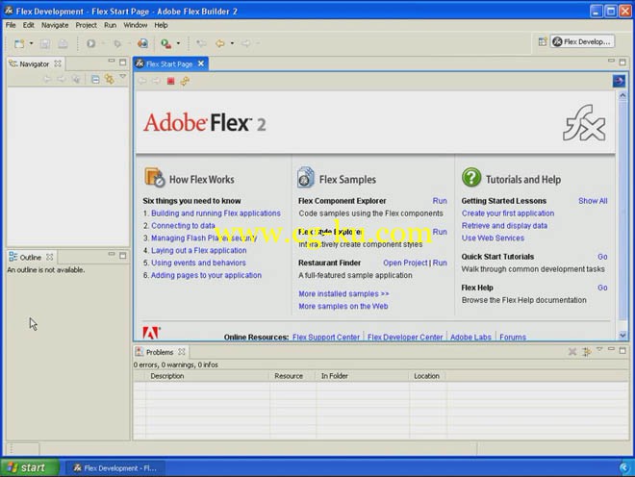Open the Edit menu
The image size is (635, 477).
click(28, 25)
